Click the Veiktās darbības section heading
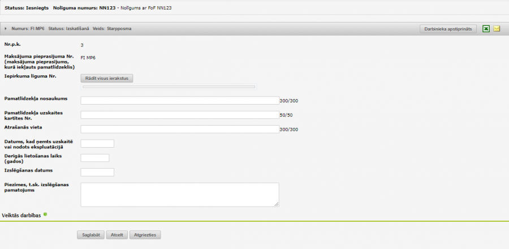The image size is (509, 249). click(21, 216)
